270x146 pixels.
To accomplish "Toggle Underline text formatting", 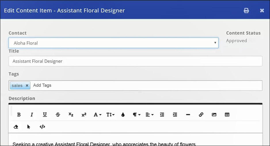I will click(x=45, y=115).
